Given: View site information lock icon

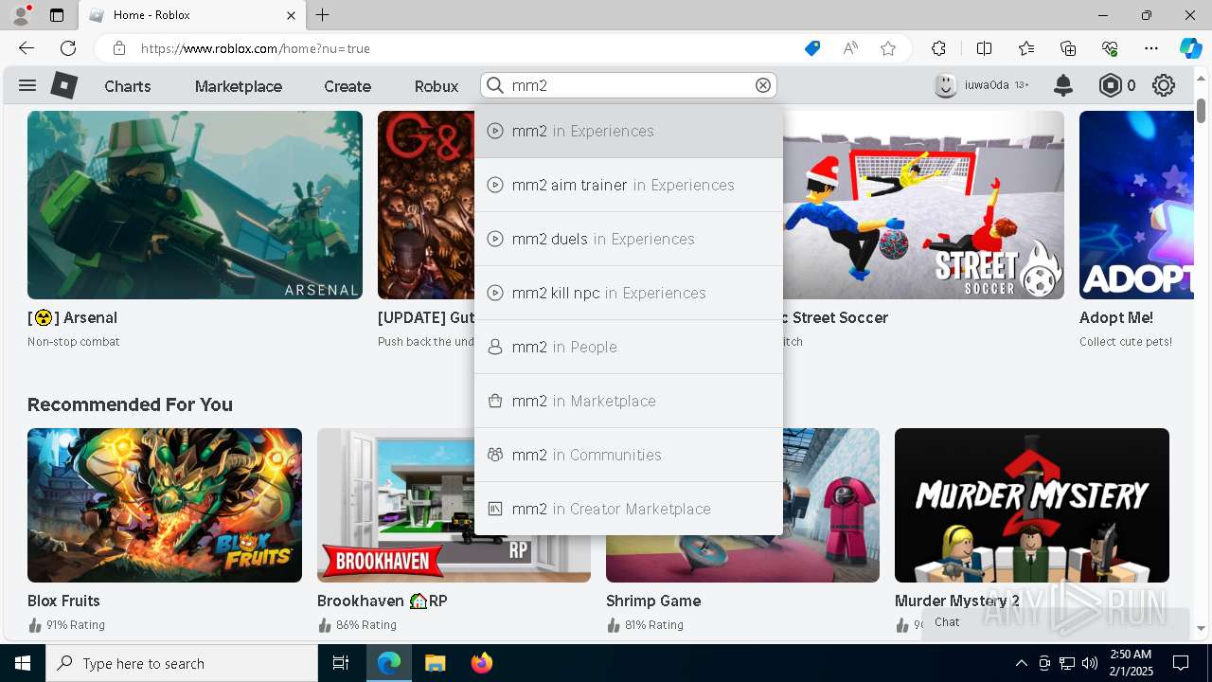Looking at the screenshot, I should click(118, 48).
